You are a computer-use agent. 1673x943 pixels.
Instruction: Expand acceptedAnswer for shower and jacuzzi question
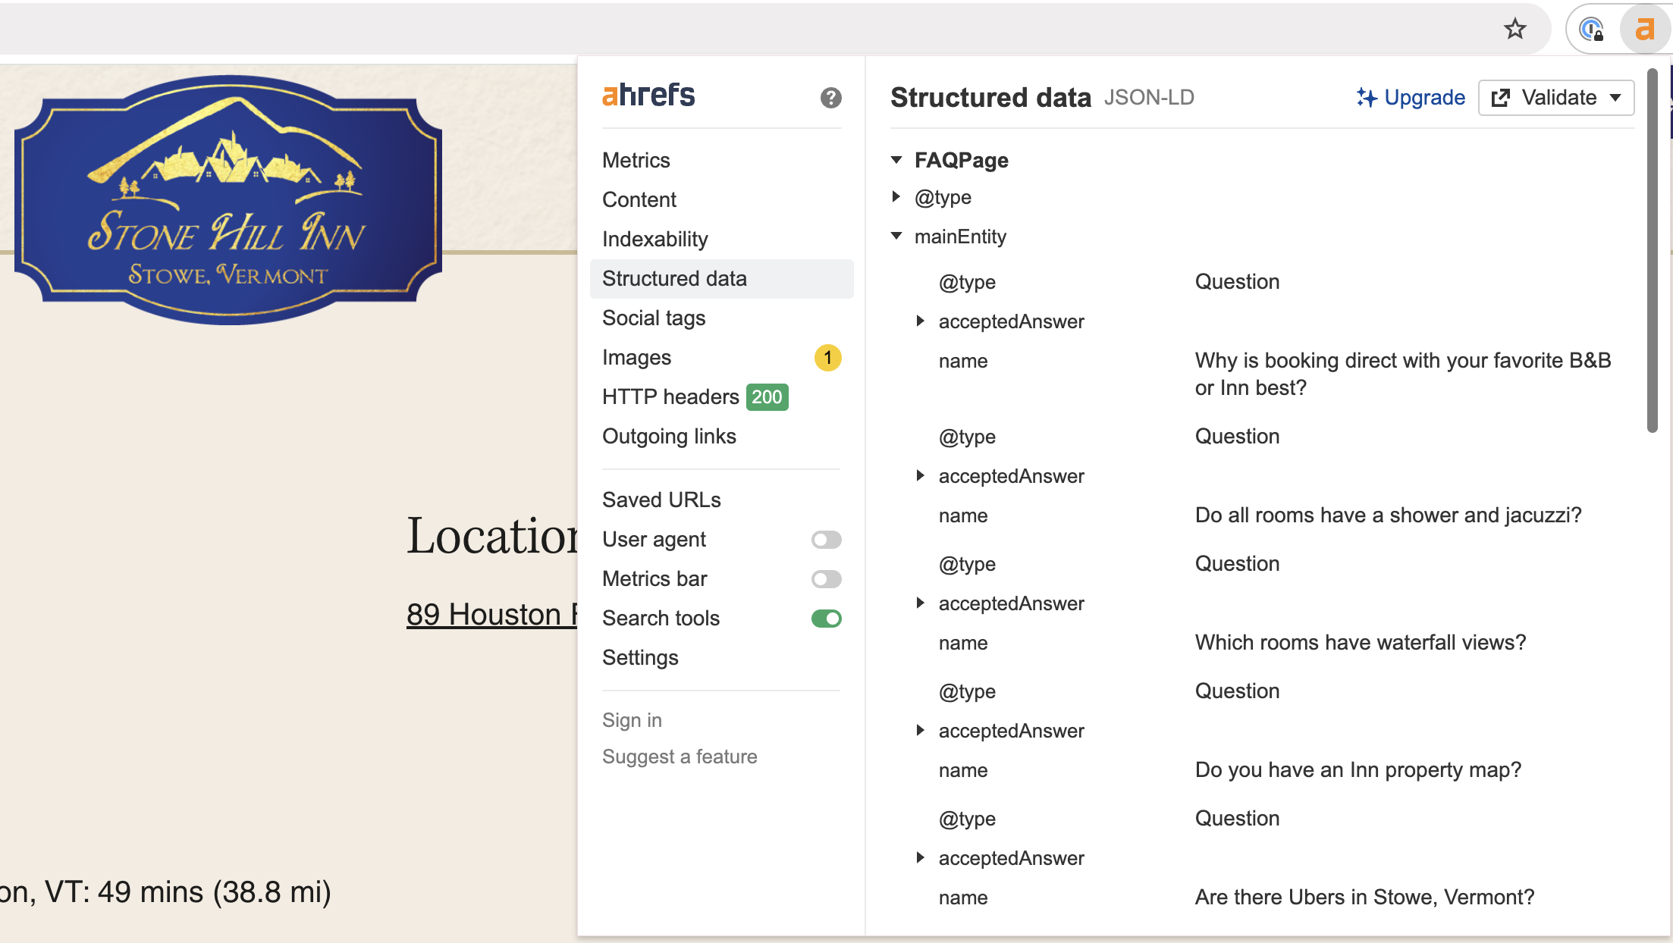pyautogui.click(x=920, y=476)
